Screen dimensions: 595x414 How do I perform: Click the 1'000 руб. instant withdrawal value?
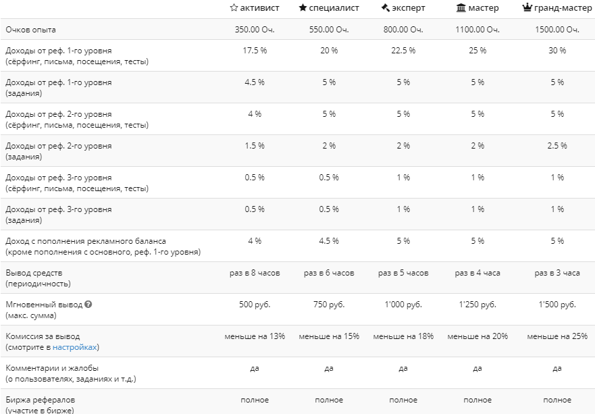(x=403, y=305)
